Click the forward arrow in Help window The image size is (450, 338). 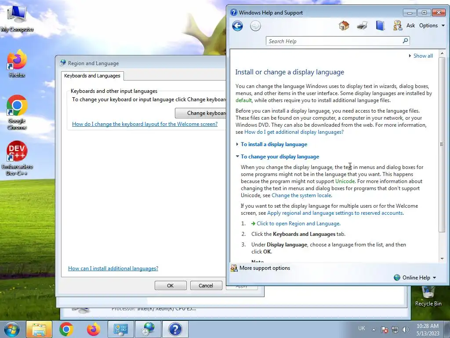(x=255, y=26)
